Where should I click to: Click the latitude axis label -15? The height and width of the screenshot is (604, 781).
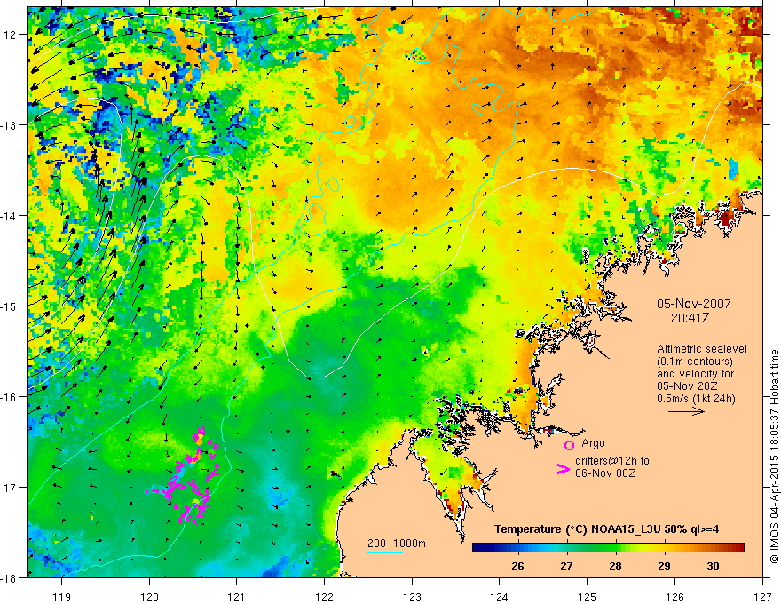click(10, 306)
